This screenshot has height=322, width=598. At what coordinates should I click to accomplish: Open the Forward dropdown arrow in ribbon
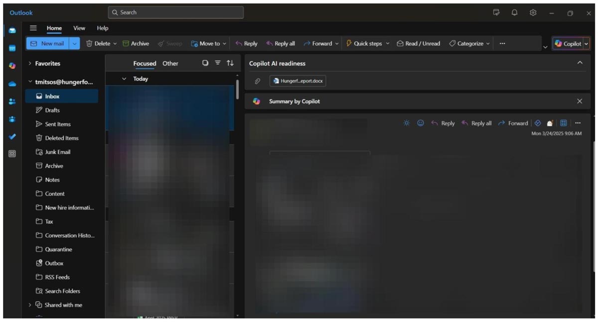click(337, 44)
